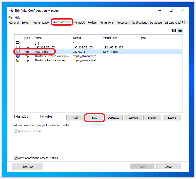This screenshot has width=196, height=179.
Task: Switch to Database tab
Action: coord(156,23)
